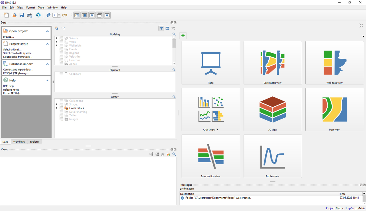The height and width of the screenshot is (211, 366).
Task: Click the search magnifier beside Clipboard header
Action: coord(174,70)
